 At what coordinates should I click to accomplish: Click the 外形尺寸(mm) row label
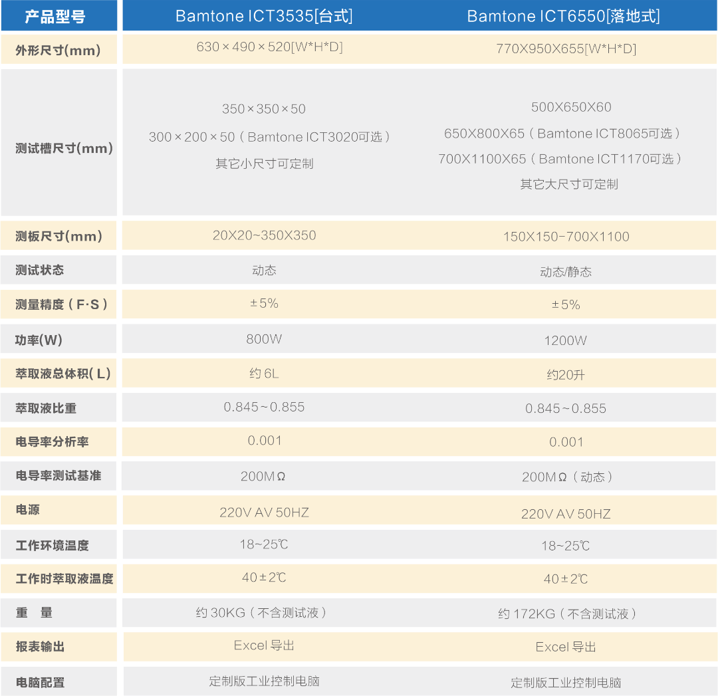click(58, 50)
